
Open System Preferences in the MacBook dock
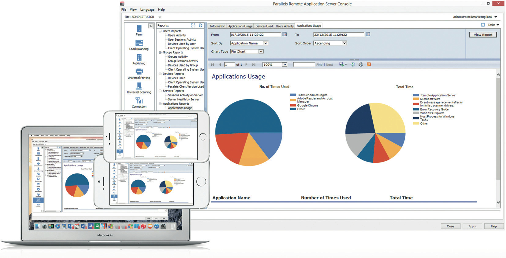pos(163,226)
